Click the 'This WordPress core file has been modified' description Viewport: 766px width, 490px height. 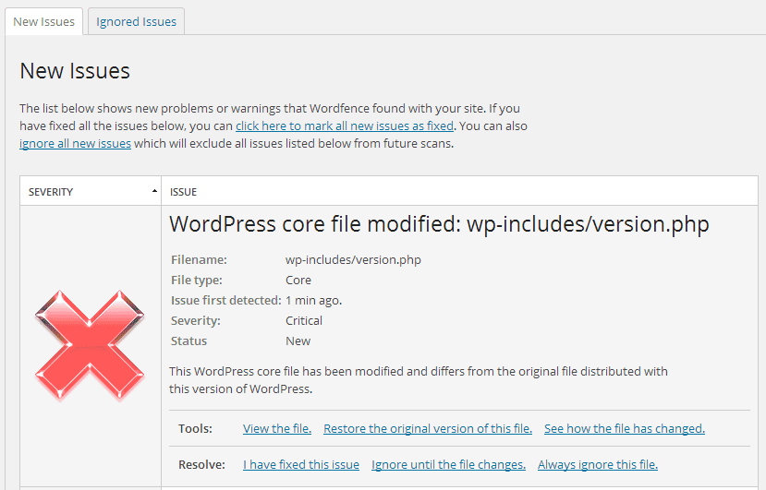click(419, 380)
